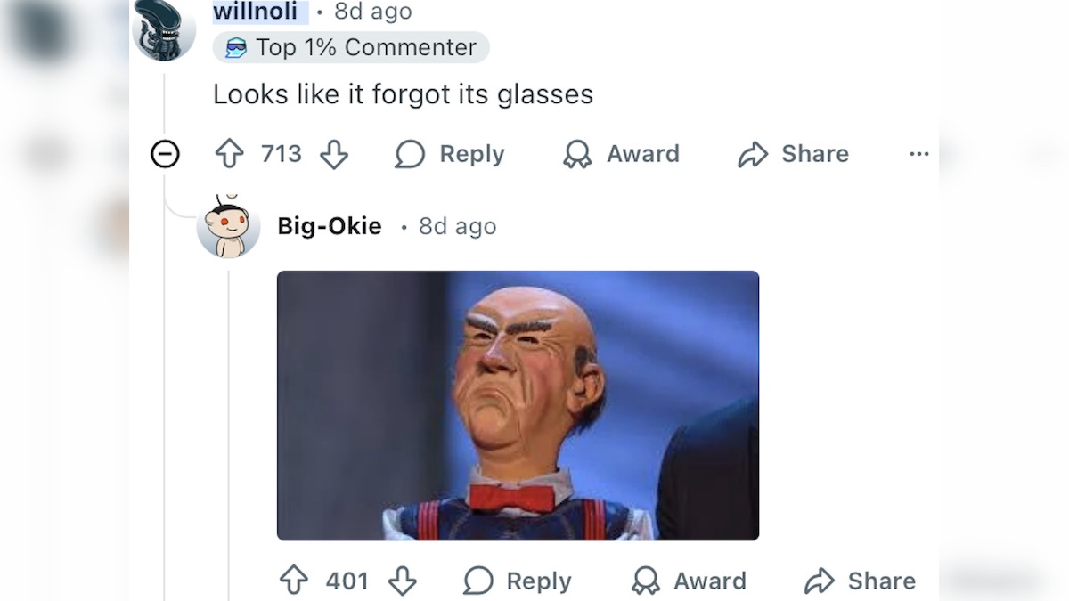Click the 8d ago timestamp on Big-Okie's reply

pyautogui.click(x=457, y=226)
